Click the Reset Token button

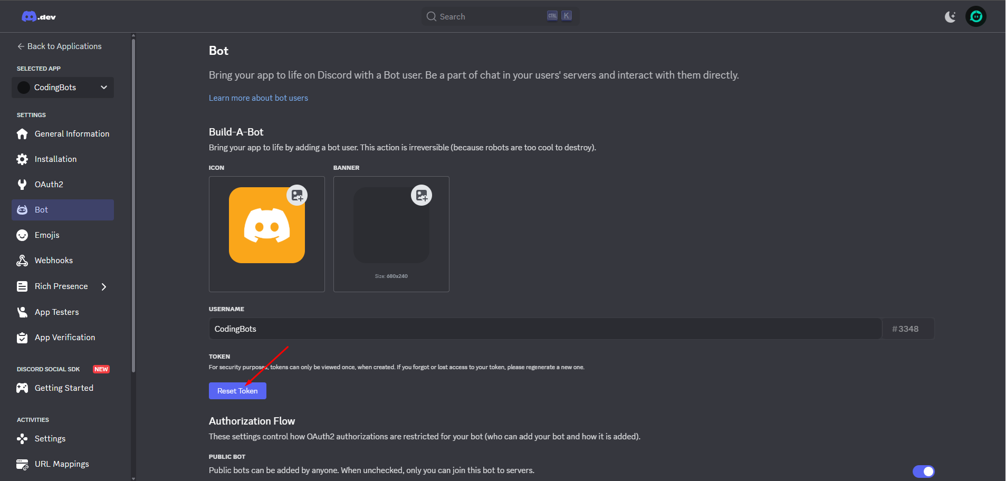pyautogui.click(x=237, y=391)
